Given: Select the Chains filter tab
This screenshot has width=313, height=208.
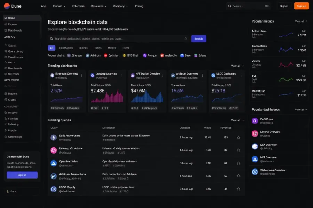Looking at the screenshot, I should coord(97,48).
